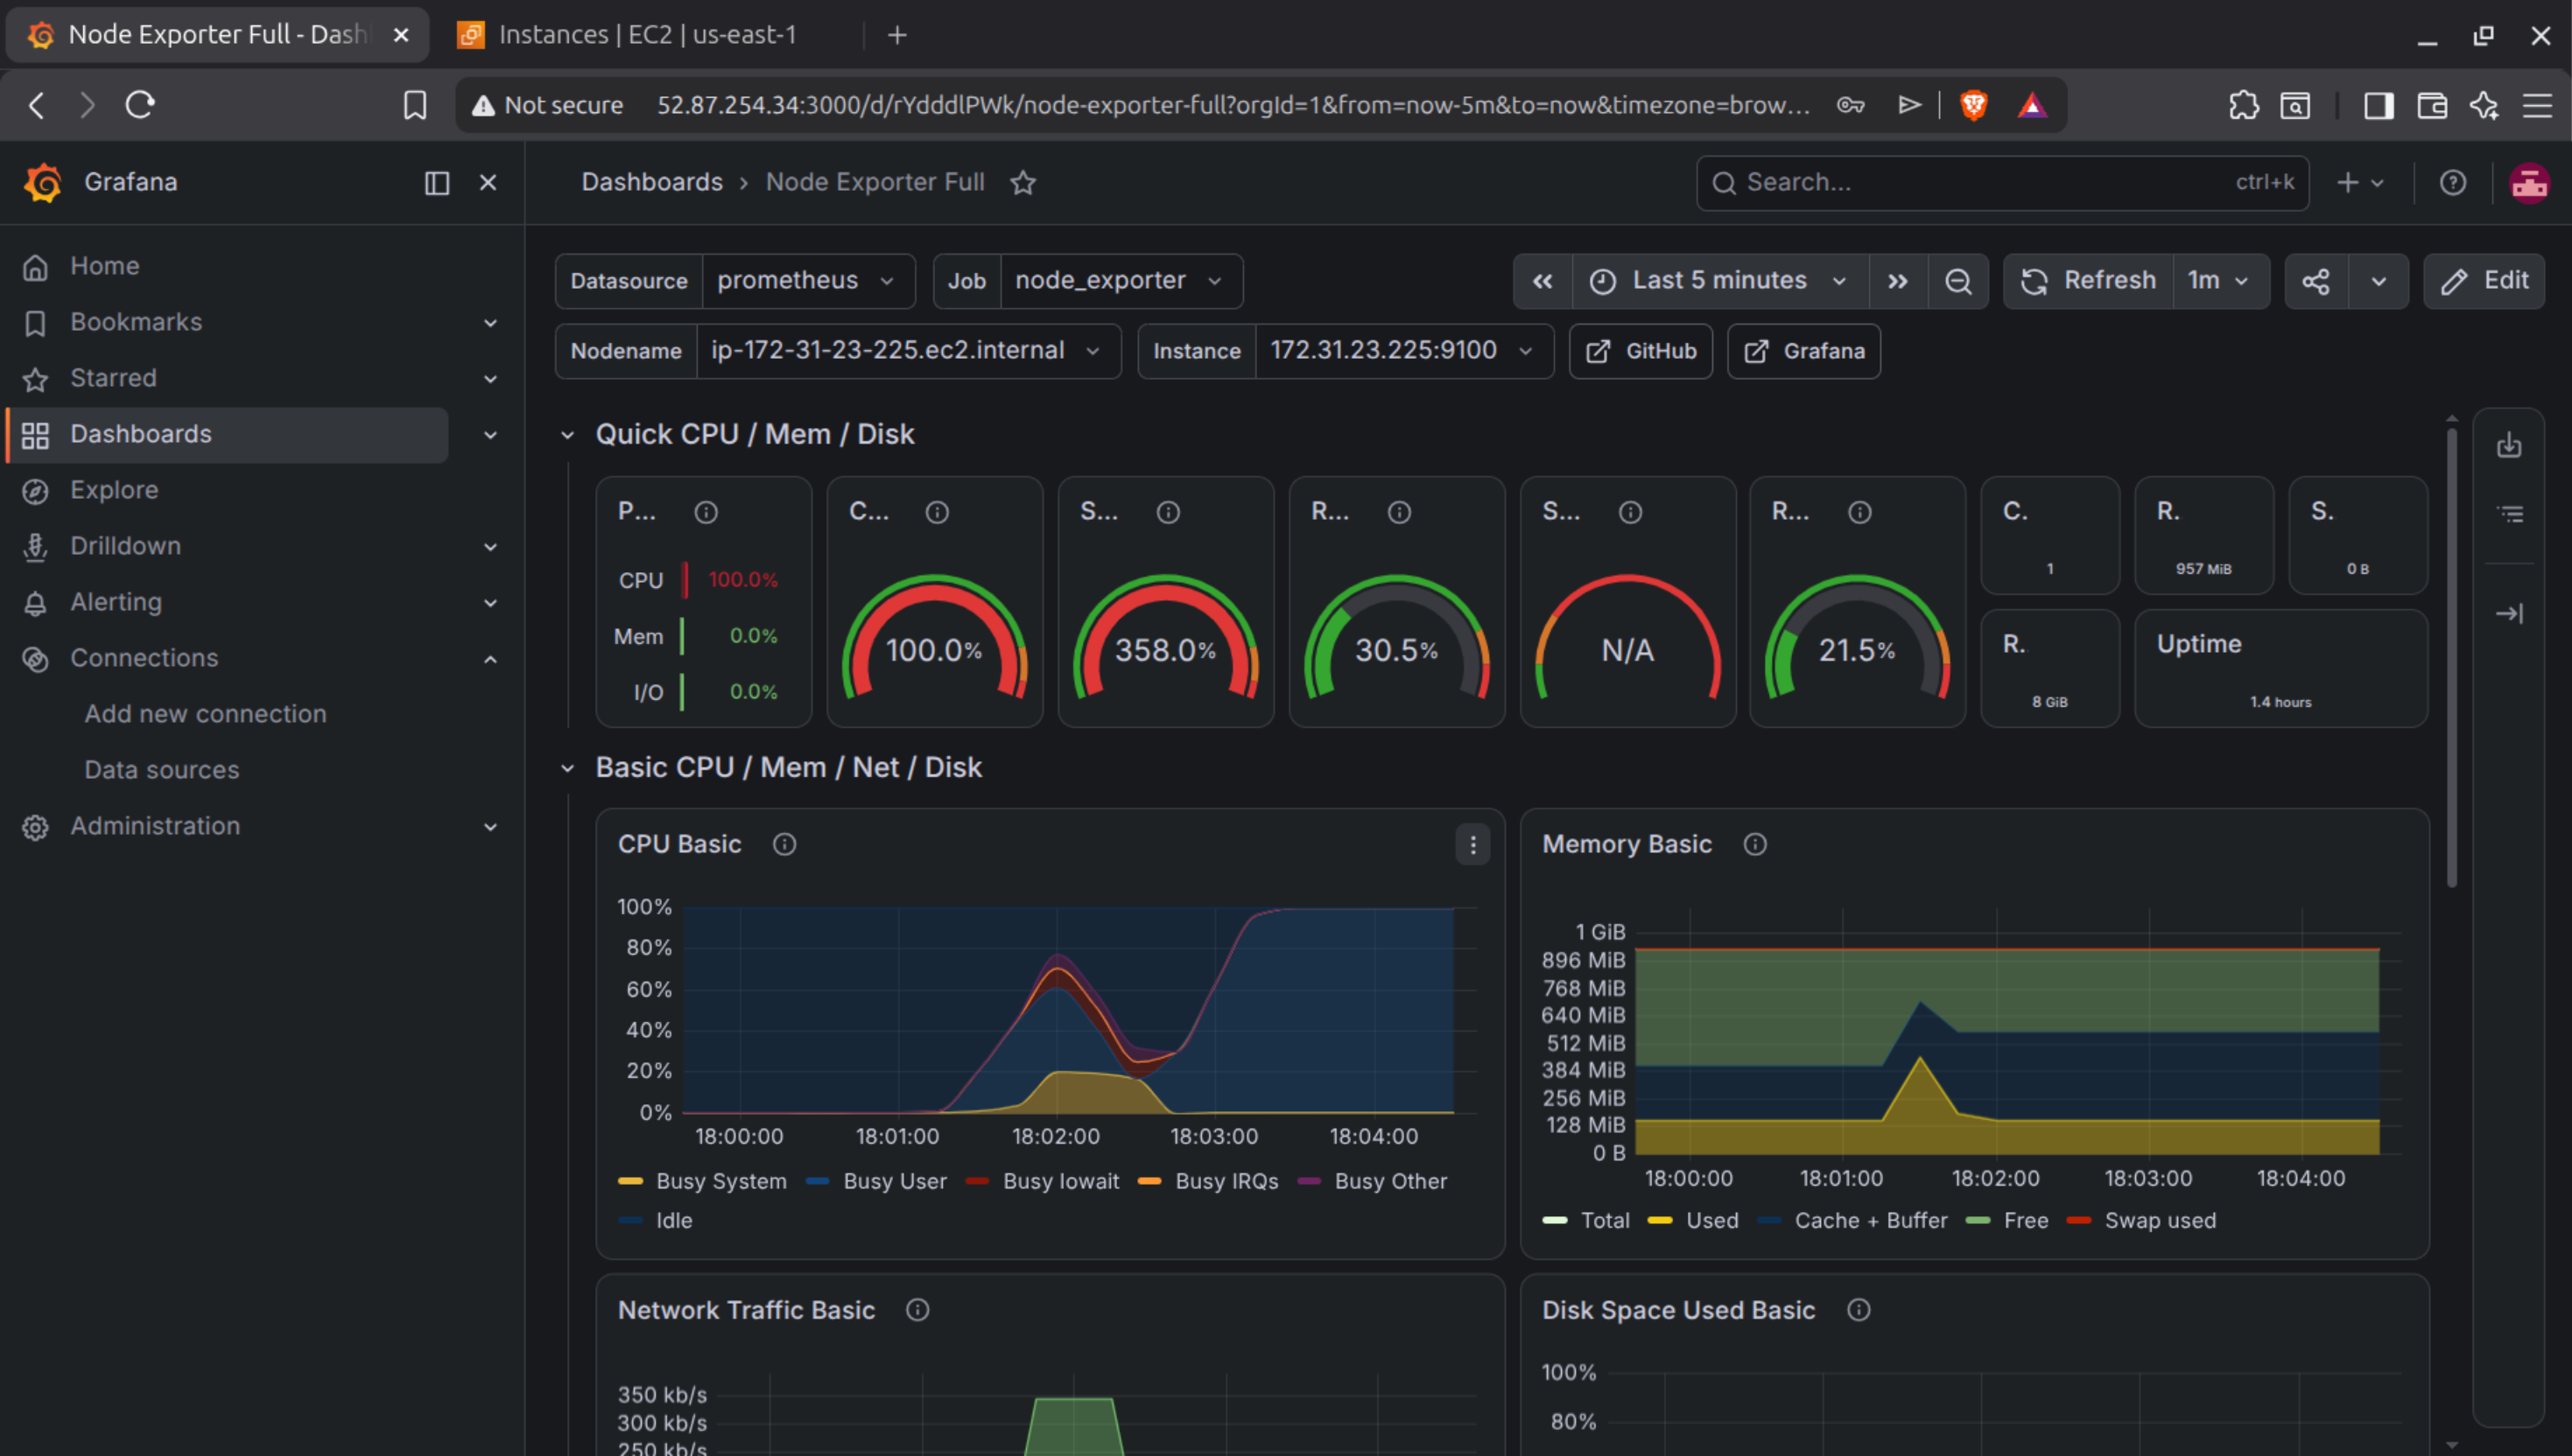
Task: Open Explore in sidebar
Action: (114, 490)
